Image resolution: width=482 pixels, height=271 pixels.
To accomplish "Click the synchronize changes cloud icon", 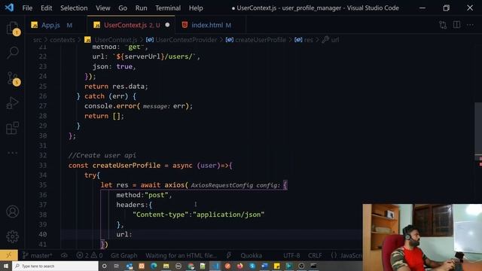I will coord(64,255).
